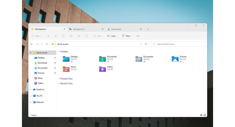Go forward with the right arrow

tap(37, 44)
